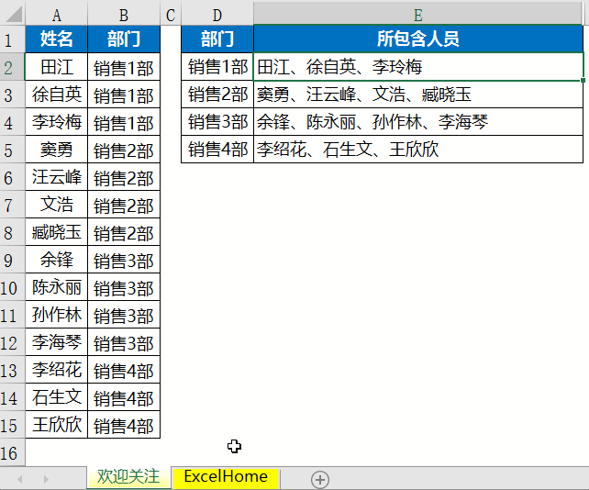Select cell 陈永丽 in column A
The height and width of the screenshot is (490, 589).
point(56,287)
